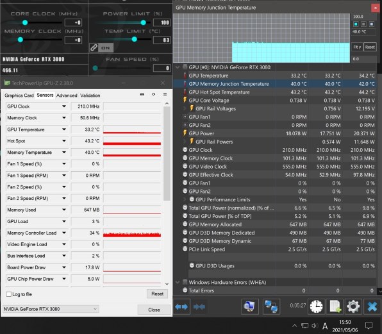Open GPU-Z hamburger menu icon
382x334 pixels.
pyautogui.click(x=165, y=94)
